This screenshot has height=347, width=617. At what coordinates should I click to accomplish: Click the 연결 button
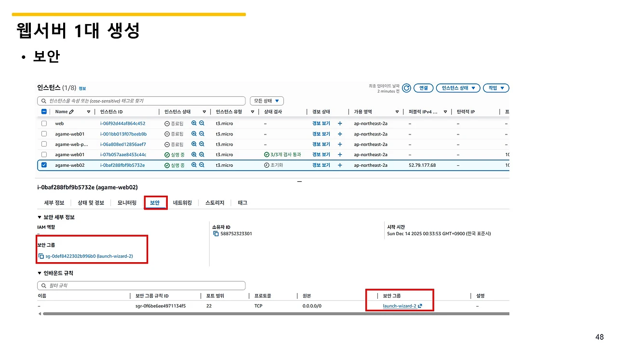423,88
